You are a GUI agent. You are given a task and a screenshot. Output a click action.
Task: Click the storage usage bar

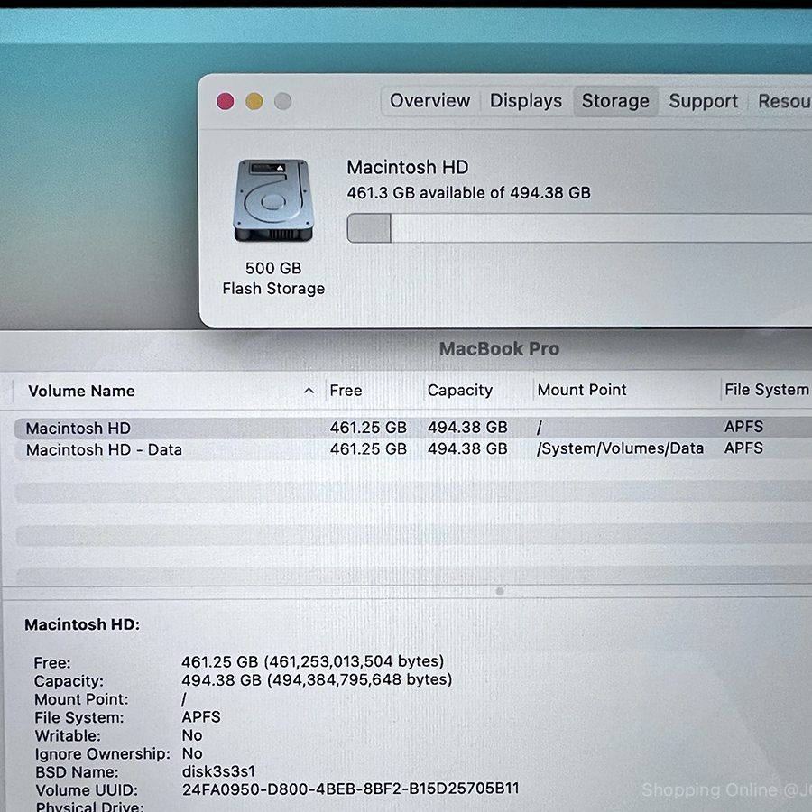[x=579, y=228]
